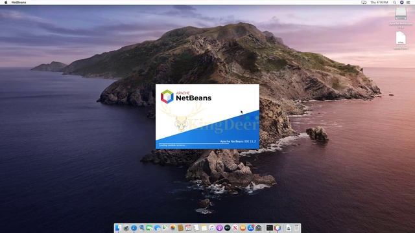The image size is (415, 233).
Task: Open Podcasts purple icon in the Dock
Action: [x=219, y=228]
